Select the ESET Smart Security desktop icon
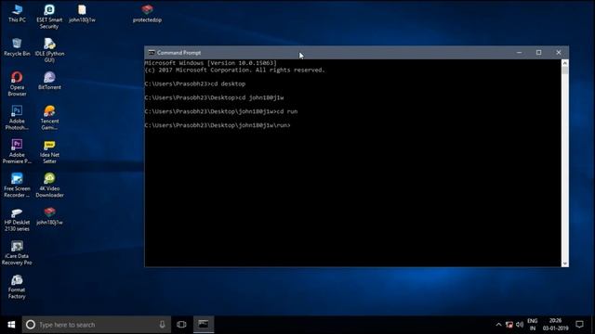The width and height of the screenshot is (595, 334). [49, 17]
